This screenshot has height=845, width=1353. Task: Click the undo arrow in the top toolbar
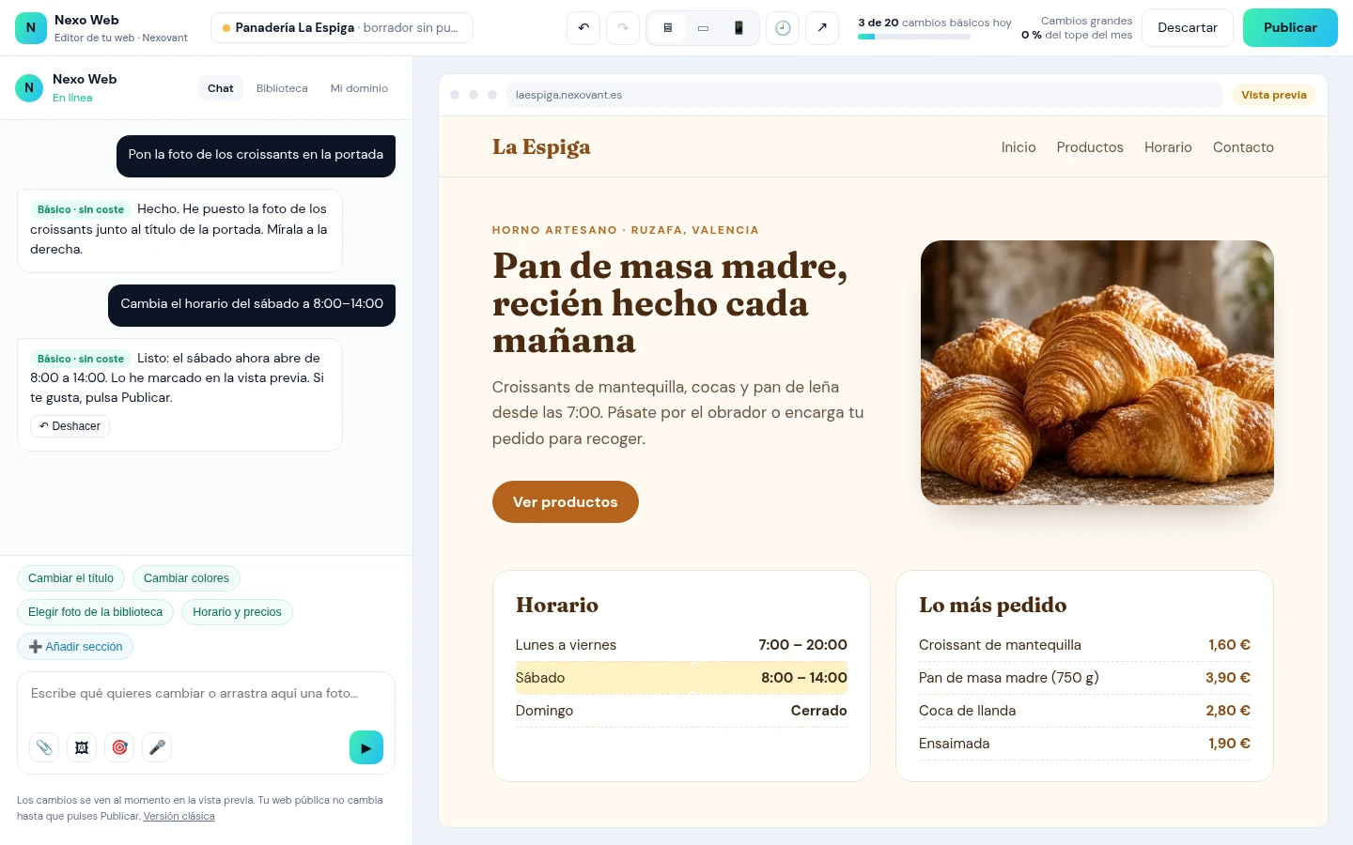[x=583, y=28]
